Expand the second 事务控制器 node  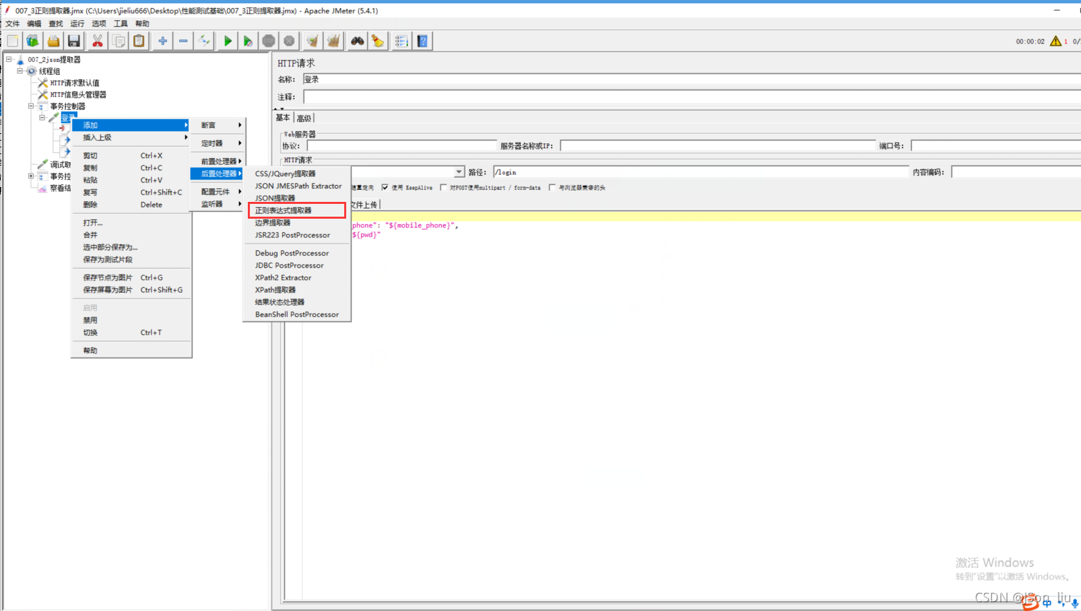click(30, 176)
